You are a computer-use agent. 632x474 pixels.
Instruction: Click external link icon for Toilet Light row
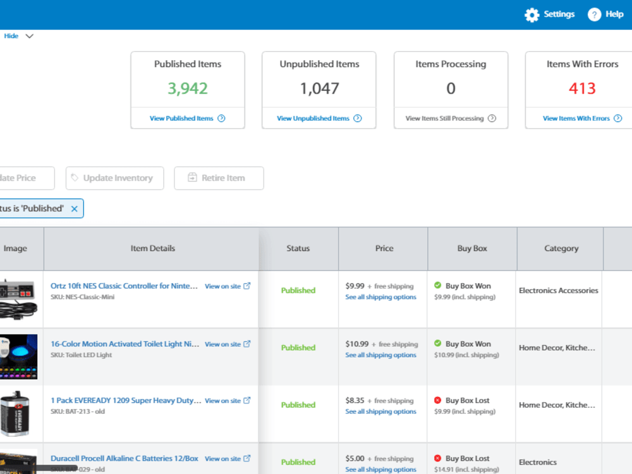[247, 344]
